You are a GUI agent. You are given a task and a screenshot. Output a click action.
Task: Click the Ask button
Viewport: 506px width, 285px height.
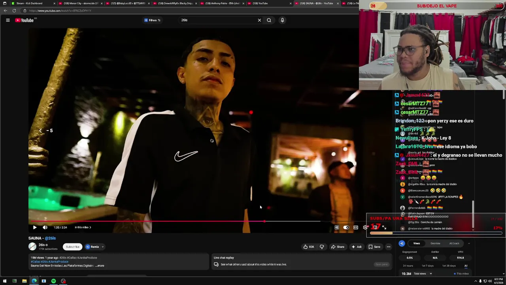click(x=357, y=247)
